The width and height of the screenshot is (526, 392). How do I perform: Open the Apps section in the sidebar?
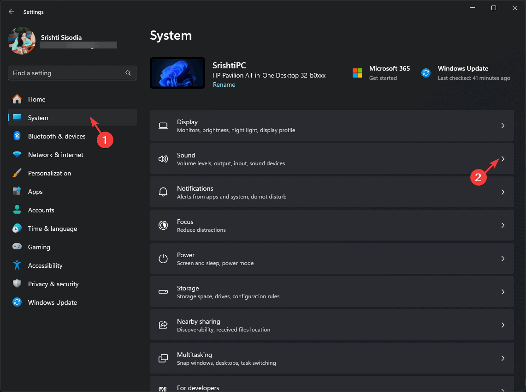[x=35, y=192]
